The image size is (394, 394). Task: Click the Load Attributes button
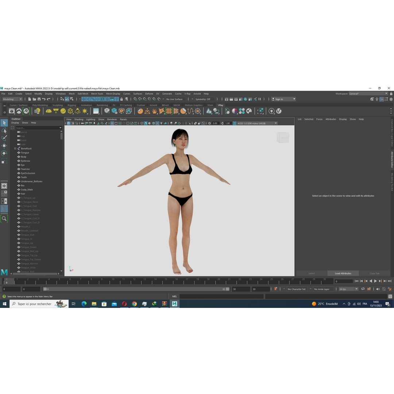click(343, 273)
